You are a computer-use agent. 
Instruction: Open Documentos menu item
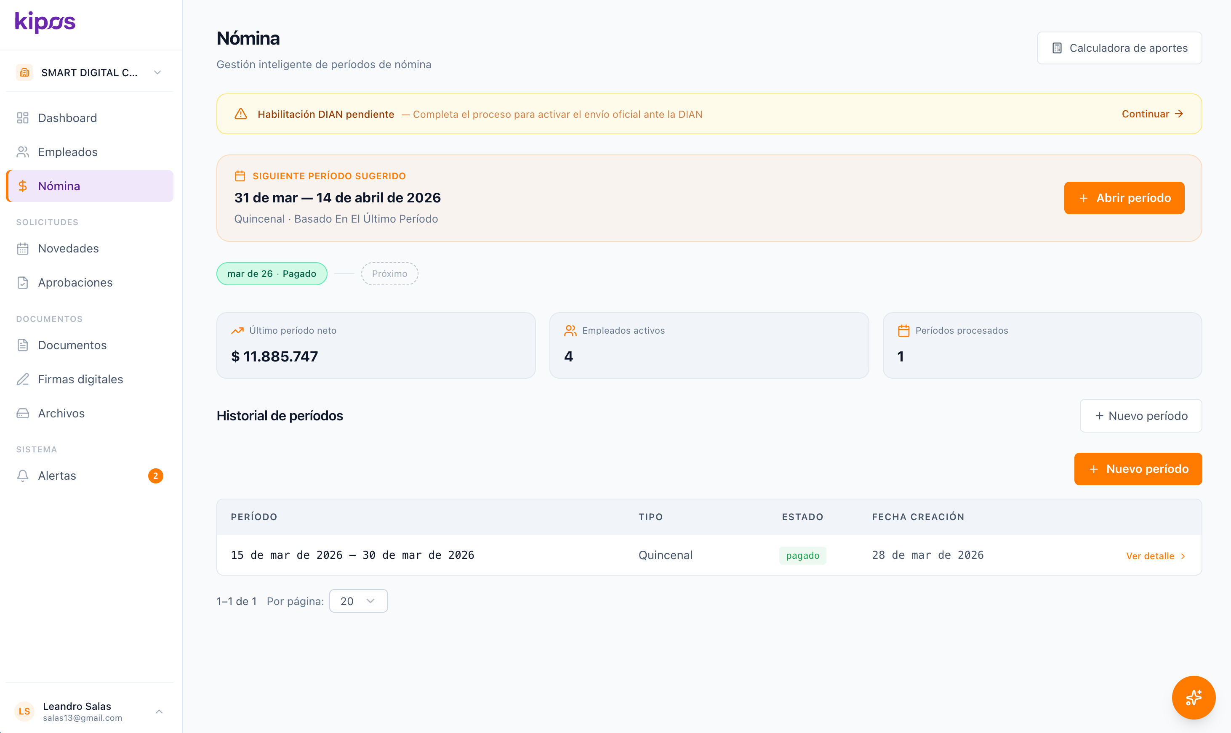tap(72, 345)
